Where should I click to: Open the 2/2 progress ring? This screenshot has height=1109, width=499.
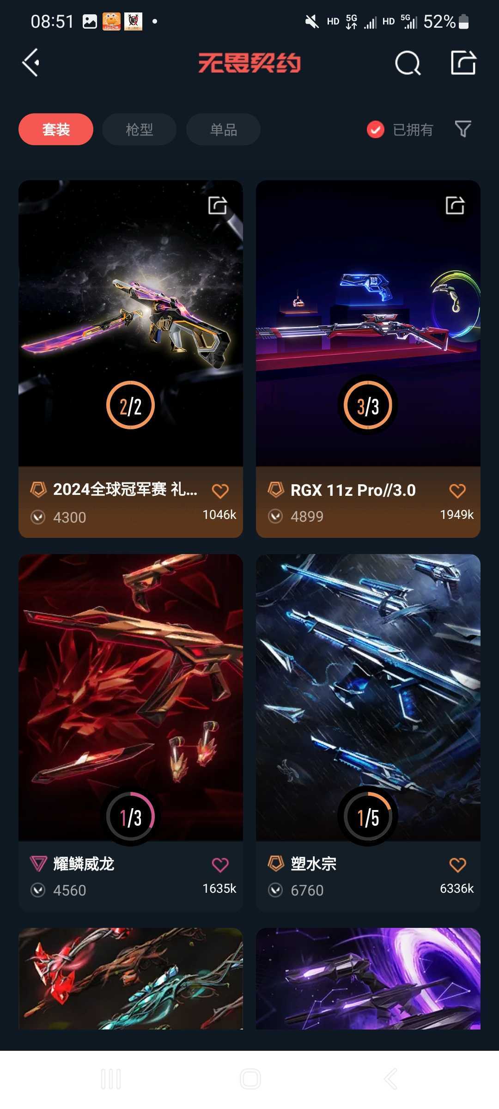point(131,405)
